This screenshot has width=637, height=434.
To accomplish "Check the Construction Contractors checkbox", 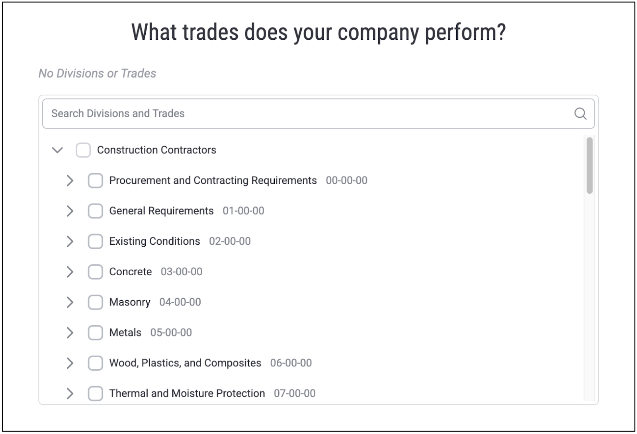I will pyautogui.click(x=83, y=150).
